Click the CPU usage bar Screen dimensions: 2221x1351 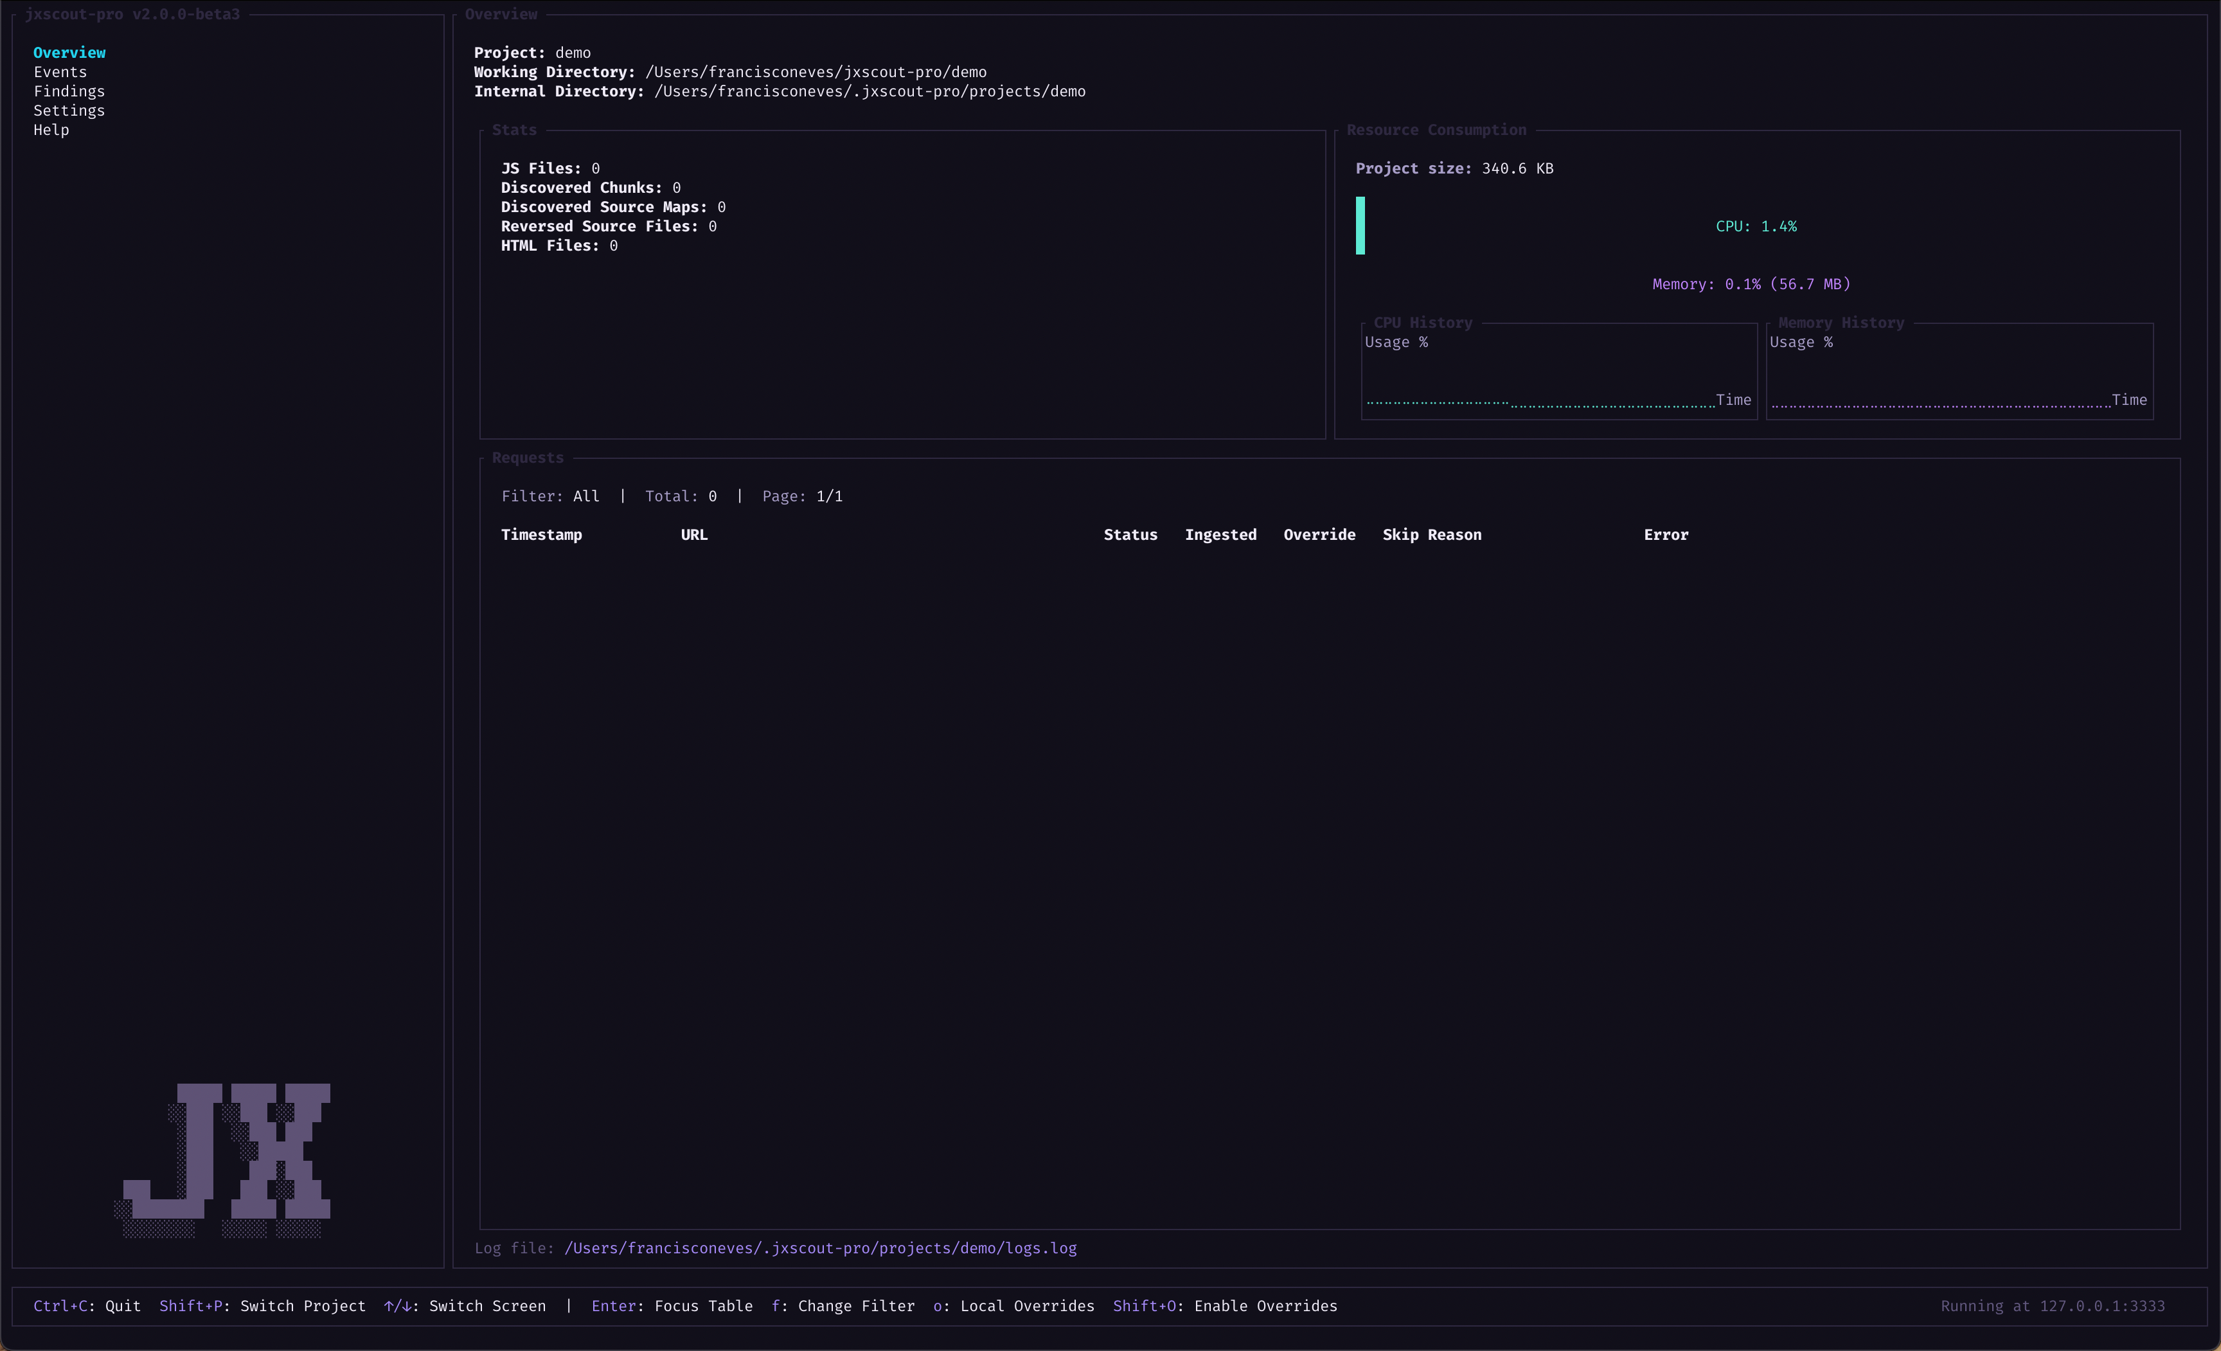pos(1360,226)
